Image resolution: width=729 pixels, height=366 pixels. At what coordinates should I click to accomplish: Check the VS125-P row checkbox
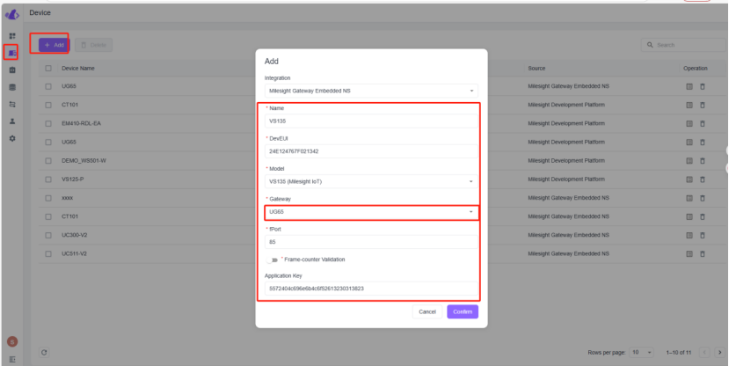point(48,179)
